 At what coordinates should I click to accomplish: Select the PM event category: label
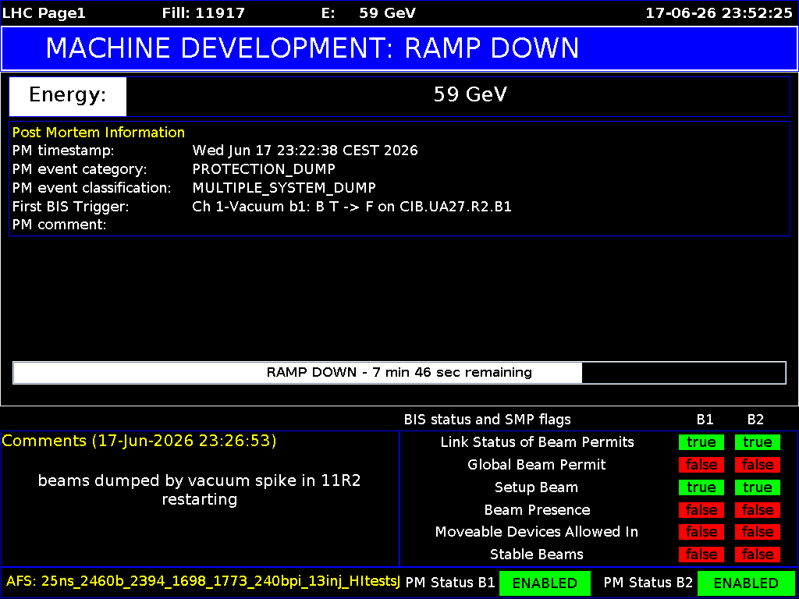pos(80,169)
